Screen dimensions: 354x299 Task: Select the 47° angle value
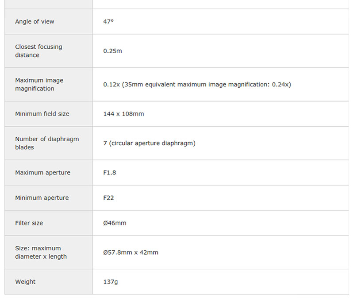coord(108,22)
